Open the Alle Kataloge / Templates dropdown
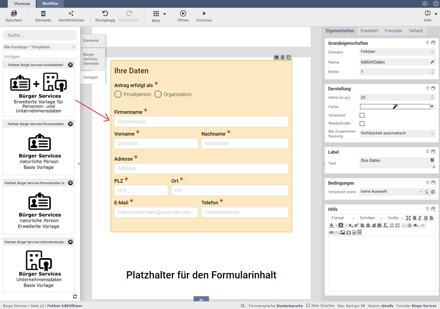 coord(39,47)
